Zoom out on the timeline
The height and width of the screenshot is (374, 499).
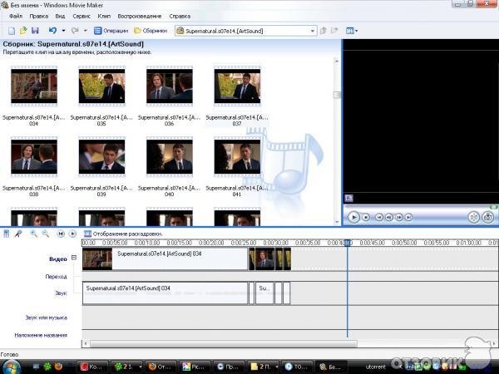click(46, 234)
